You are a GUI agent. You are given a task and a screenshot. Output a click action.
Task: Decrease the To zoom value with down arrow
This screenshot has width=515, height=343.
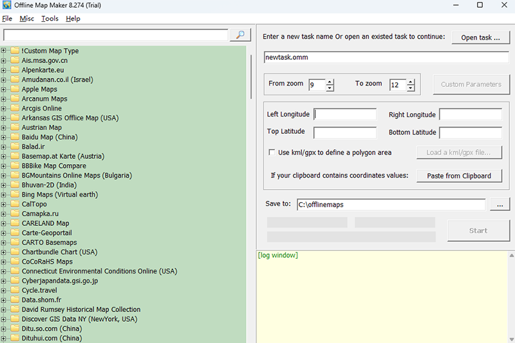(x=411, y=88)
